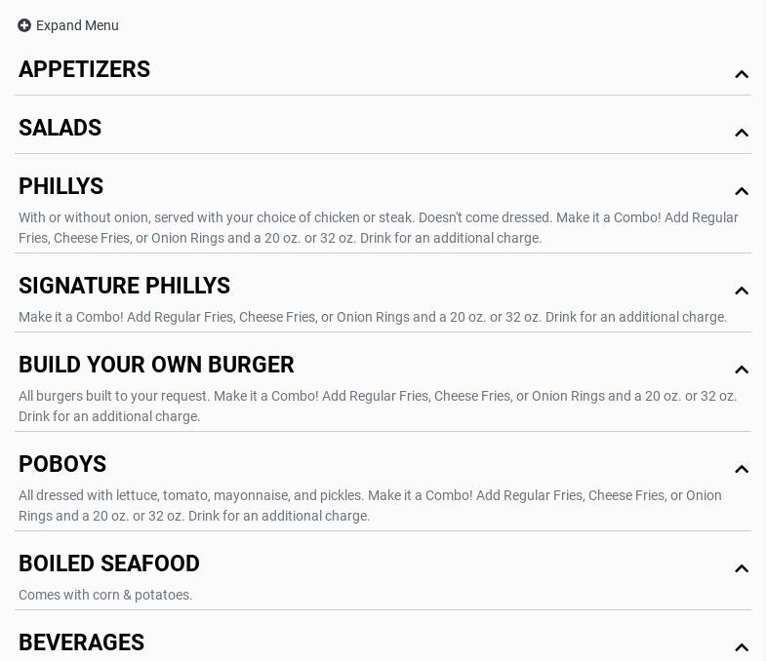
Task: Select the Signature Phillys heading
Action: (x=125, y=287)
